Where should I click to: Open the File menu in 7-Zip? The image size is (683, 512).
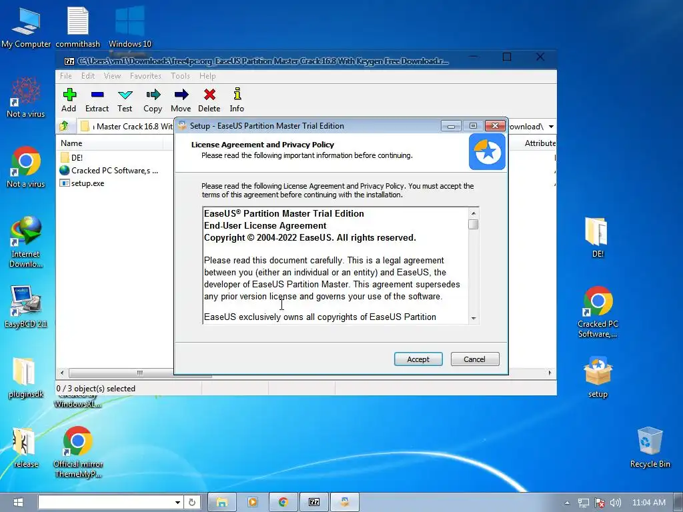(66, 76)
